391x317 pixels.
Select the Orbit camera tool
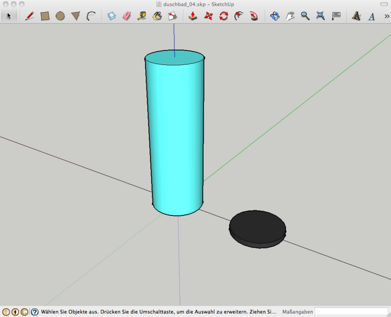point(275,16)
